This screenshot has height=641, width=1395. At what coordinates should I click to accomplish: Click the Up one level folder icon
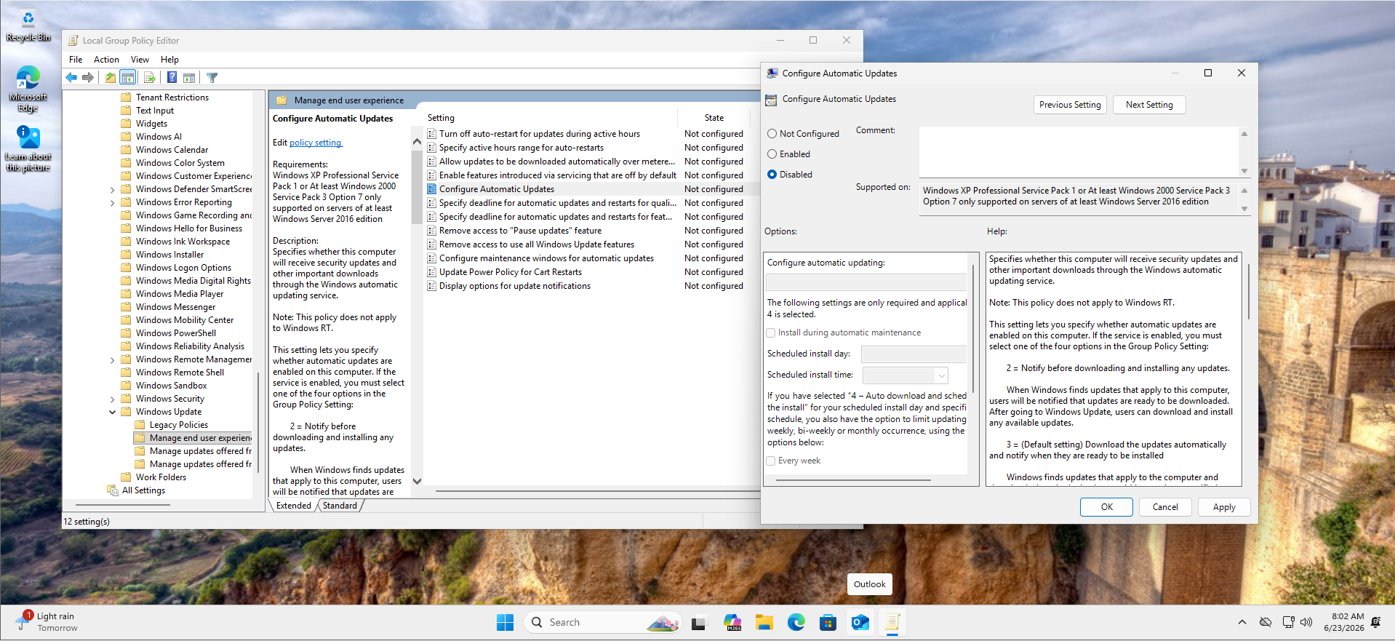tap(111, 78)
